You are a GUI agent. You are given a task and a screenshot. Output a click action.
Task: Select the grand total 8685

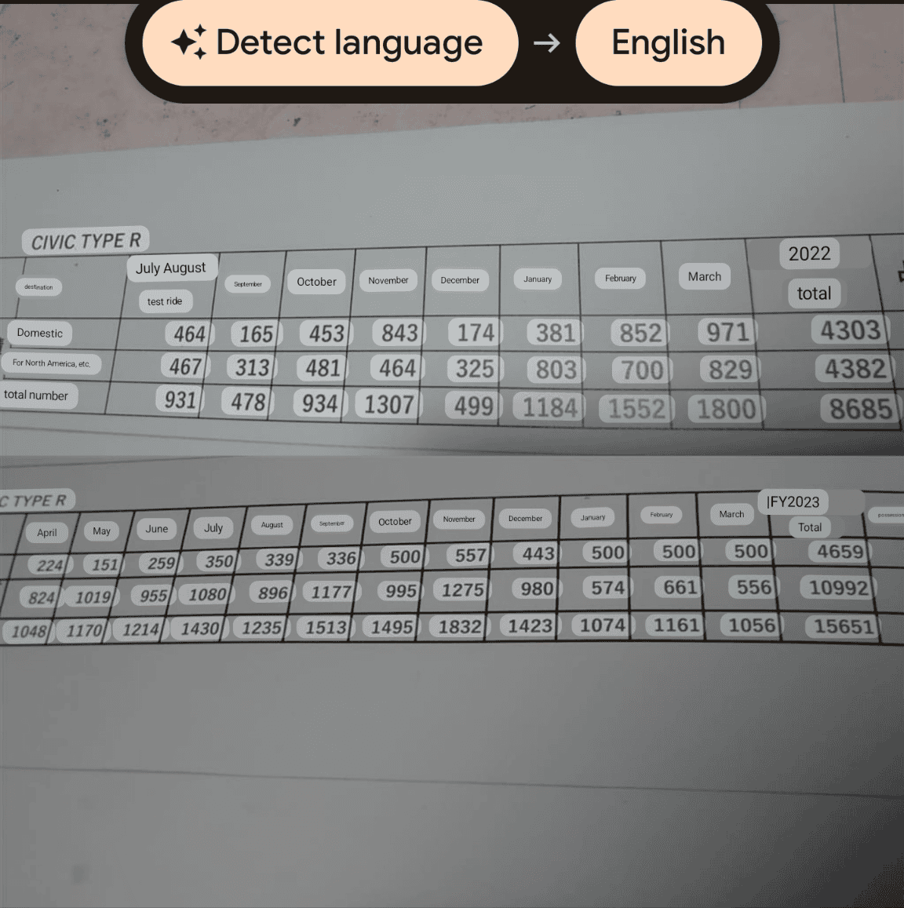tap(861, 408)
